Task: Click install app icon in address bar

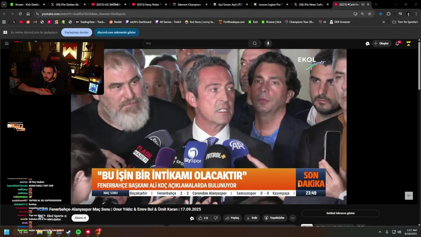Action: pyautogui.click(x=355, y=14)
